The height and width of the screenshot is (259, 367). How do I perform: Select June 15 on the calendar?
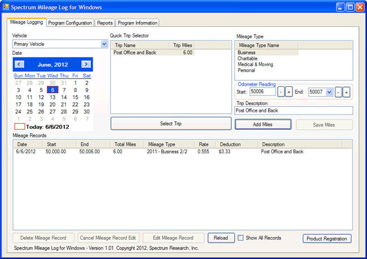75,97
